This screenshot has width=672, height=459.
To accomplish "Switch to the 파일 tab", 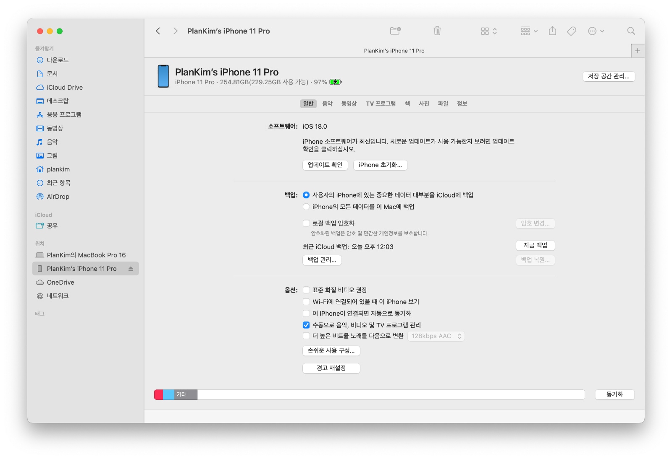I will [443, 104].
